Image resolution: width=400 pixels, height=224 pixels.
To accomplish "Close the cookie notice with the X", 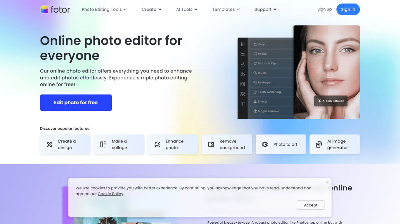I will pyautogui.click(x=327, y=182).
